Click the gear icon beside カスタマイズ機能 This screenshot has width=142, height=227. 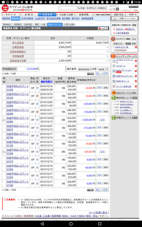113,39
